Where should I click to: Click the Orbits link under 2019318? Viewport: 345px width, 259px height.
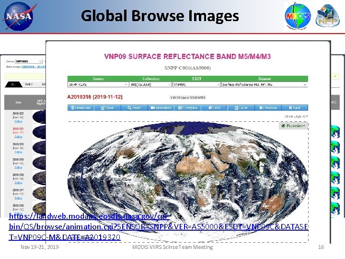click(x=18, y=183)
